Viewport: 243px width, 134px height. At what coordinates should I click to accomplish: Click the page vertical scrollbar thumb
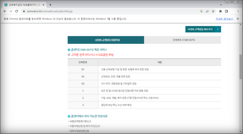pyautogui.click(x=241, y=67)
